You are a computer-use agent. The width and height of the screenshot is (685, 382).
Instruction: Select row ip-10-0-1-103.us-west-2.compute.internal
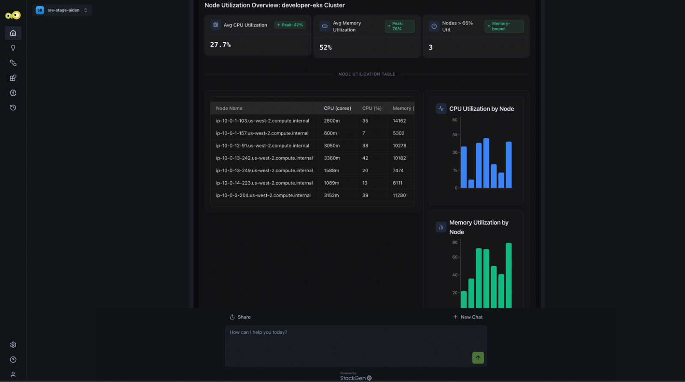312,121
